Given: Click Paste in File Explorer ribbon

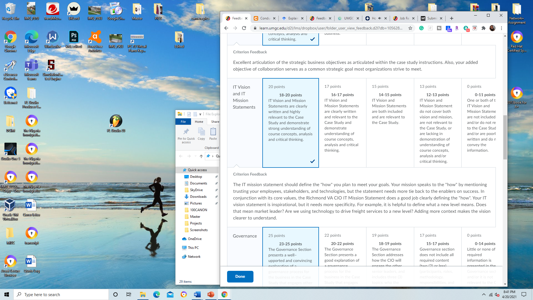Looking at the screenshot, I should (213, 134).
